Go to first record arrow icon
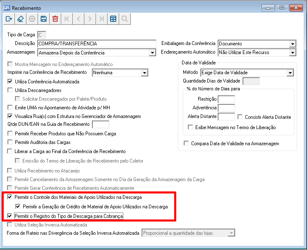This screenshot has height=250, width=307. [67, 19]
